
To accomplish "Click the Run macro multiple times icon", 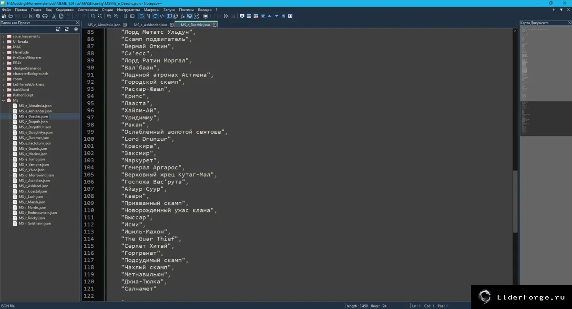I will [x=226, y=16].
